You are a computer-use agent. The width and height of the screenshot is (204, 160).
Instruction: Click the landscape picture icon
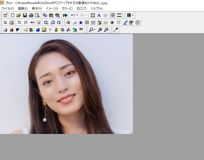coord(44,30)
